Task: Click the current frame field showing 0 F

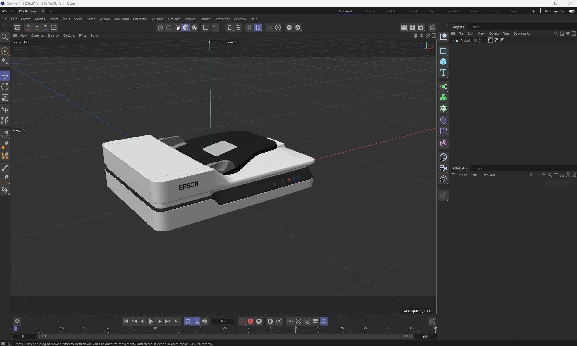Action: pos(223,321)
